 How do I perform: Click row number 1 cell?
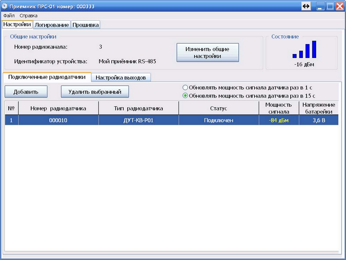[x=12, y=120]
